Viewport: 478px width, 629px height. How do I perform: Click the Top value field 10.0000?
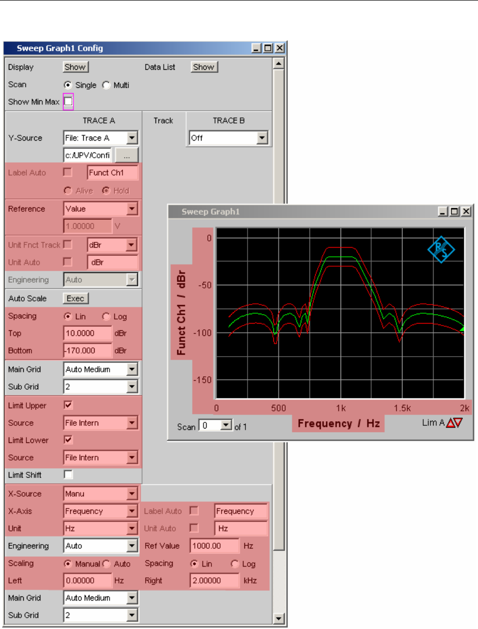tap(87, 333)
